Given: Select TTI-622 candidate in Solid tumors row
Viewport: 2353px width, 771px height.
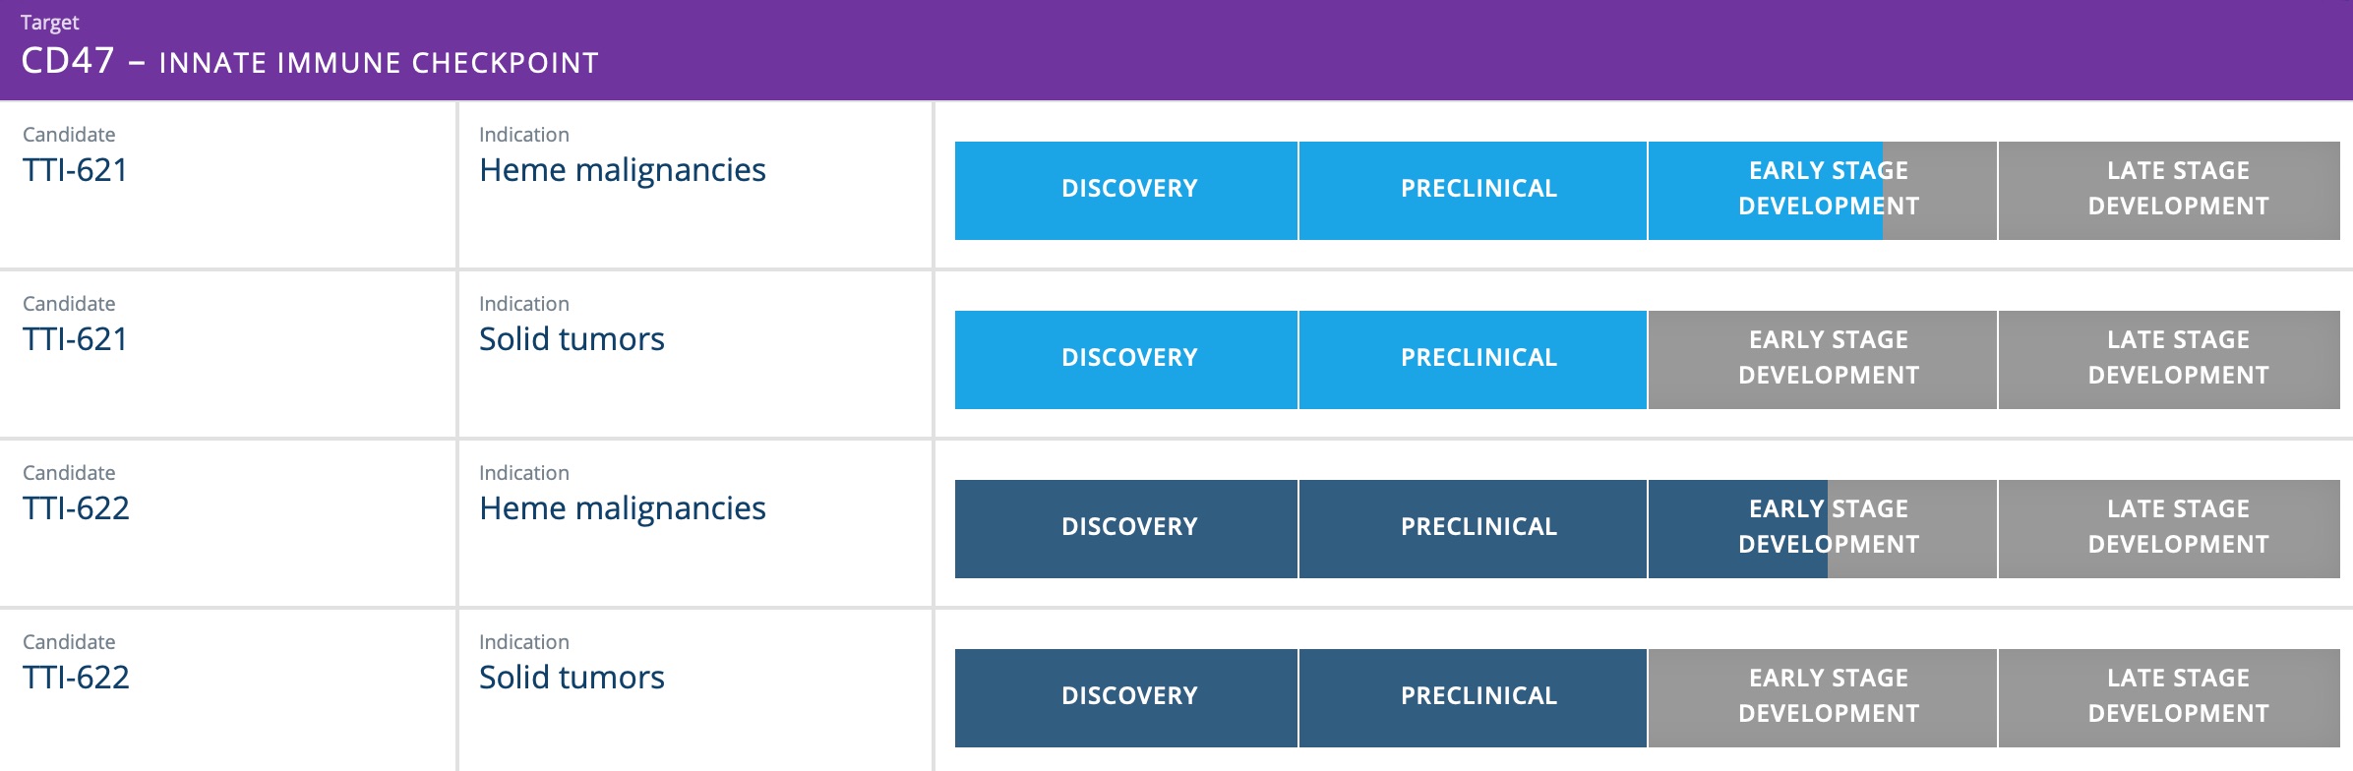Looking at the screenshot, I should click(76, 678).
